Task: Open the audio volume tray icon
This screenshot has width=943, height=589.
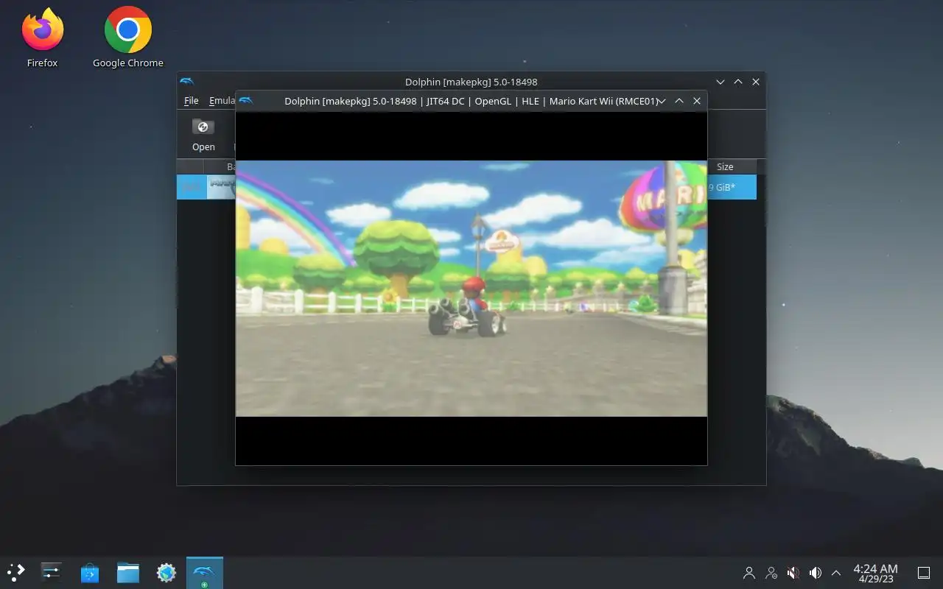Action: 816,572
